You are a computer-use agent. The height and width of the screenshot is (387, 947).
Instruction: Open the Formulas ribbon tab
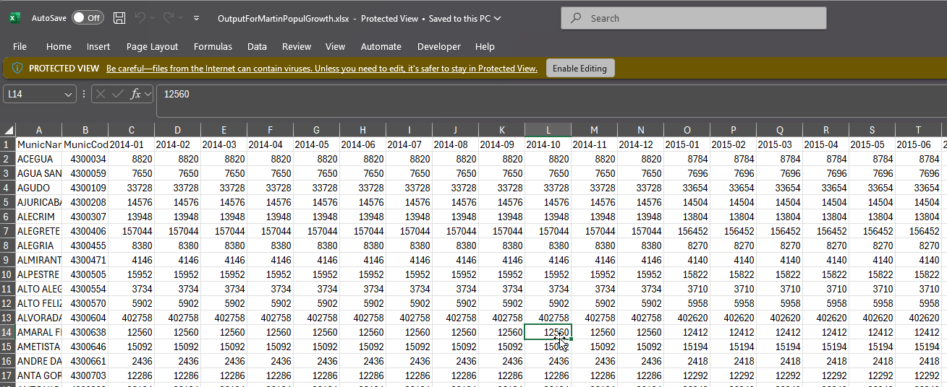tap(213, 46)
